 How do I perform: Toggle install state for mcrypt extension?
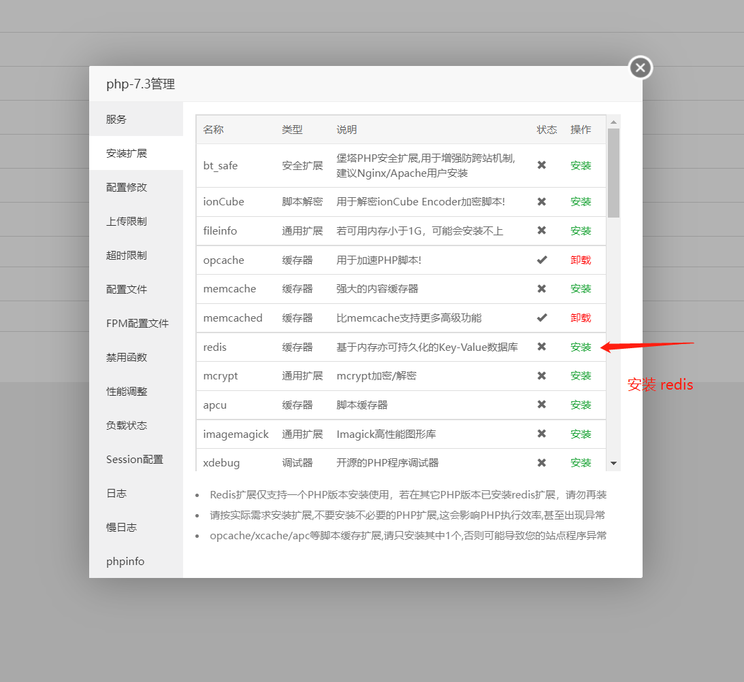[581, 375]
